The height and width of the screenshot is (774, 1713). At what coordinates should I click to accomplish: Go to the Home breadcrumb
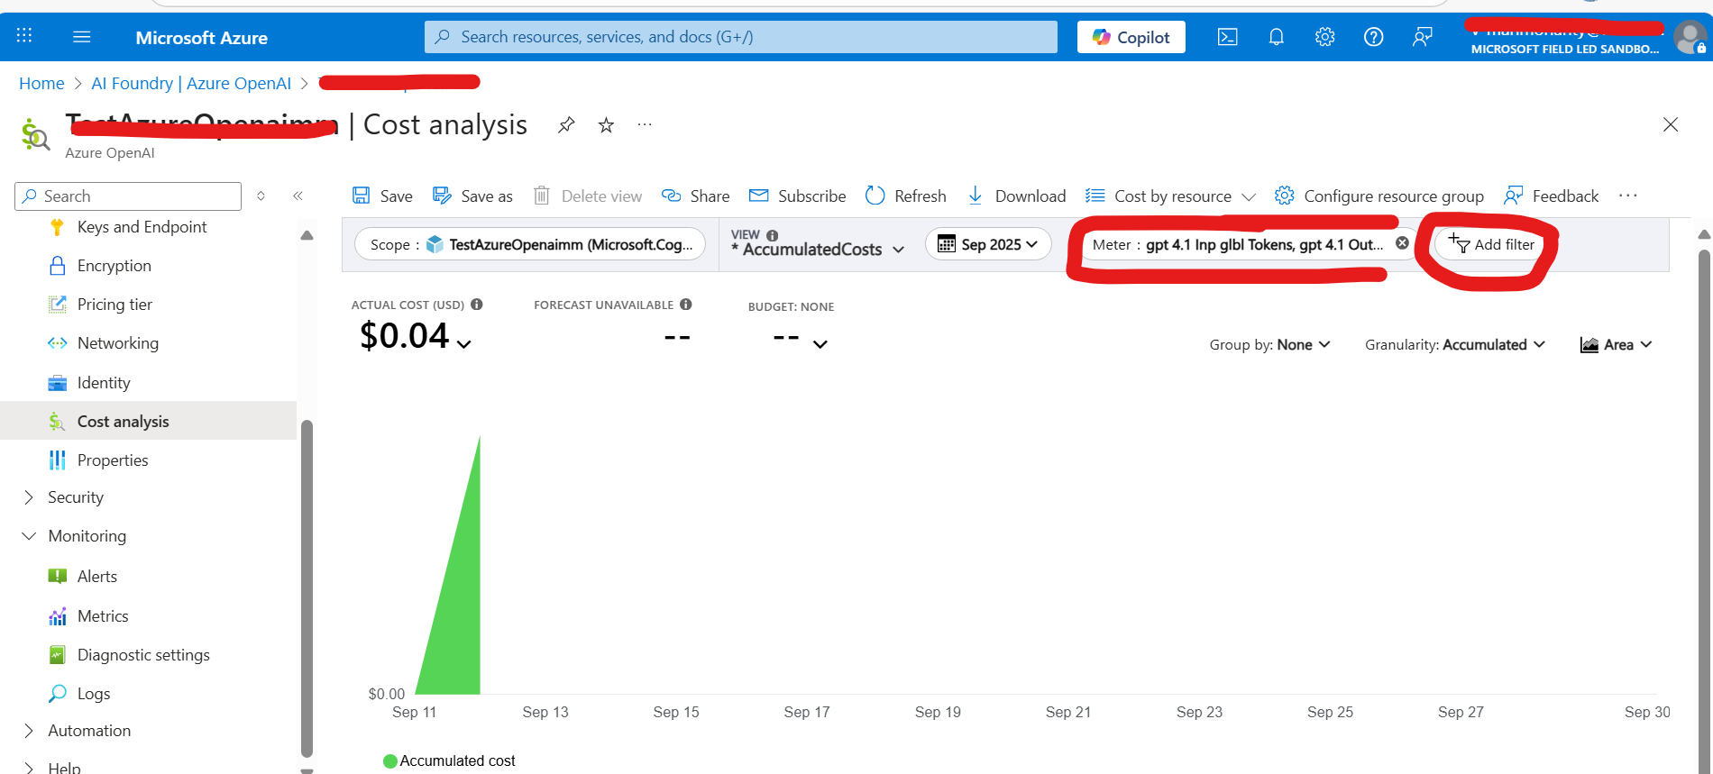coord(41,84)
